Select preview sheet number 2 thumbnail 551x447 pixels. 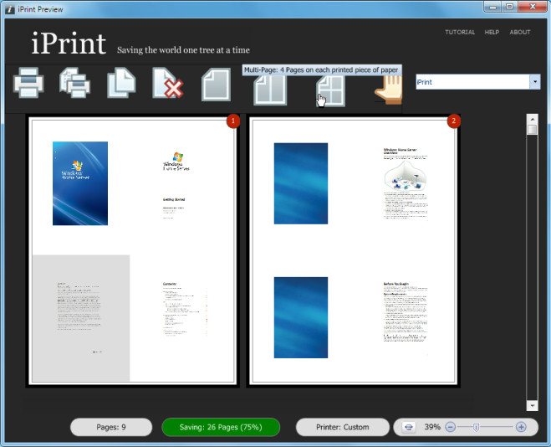[353, 251]
